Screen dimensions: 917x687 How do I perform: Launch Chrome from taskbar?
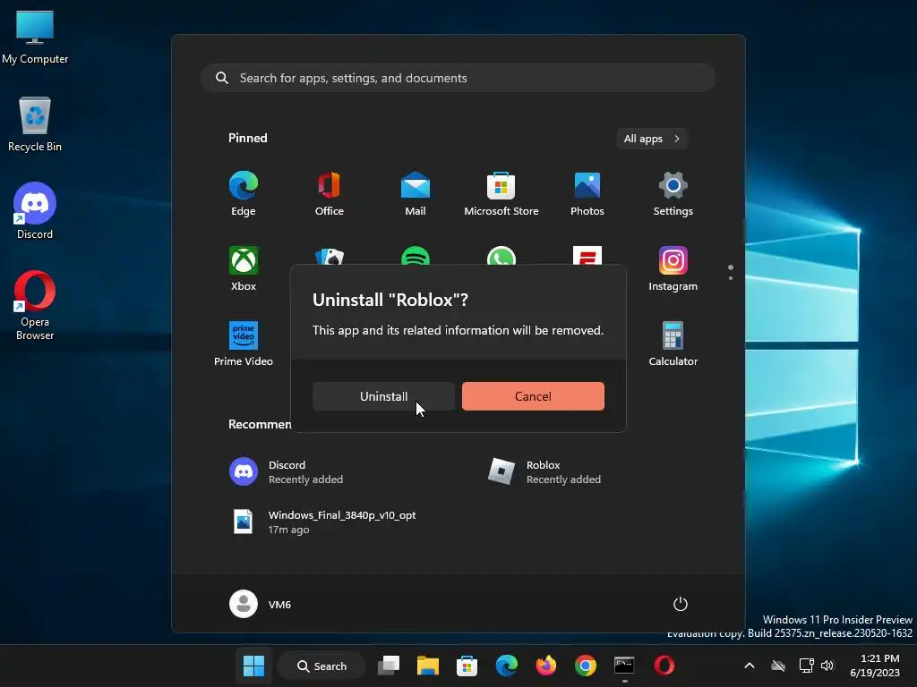(586, 666)
